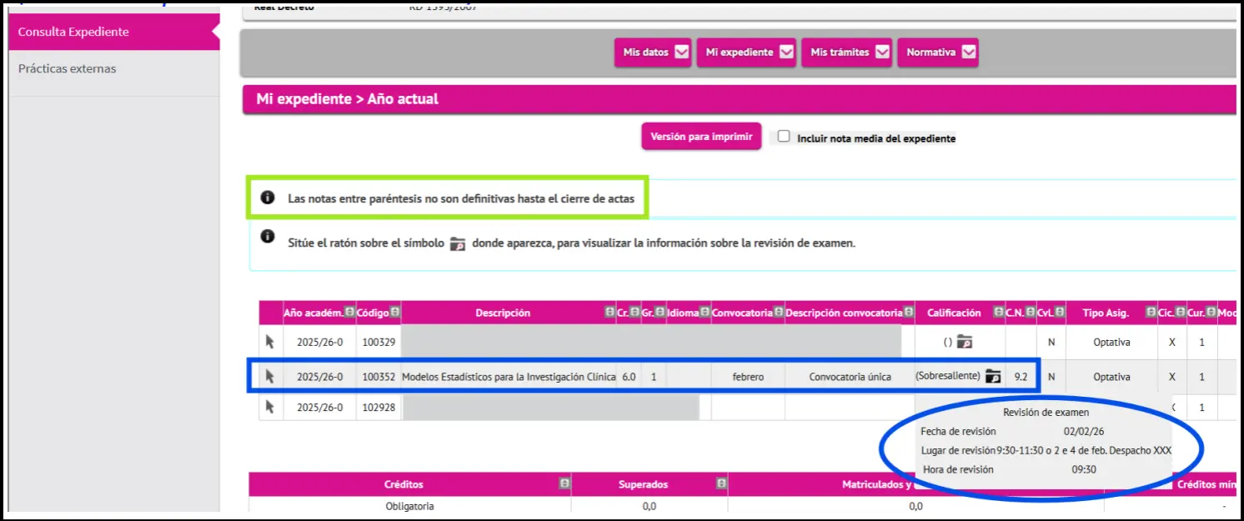The height and width of the screenshot is (521, 1244).
Task: Enable Incluir nota media del expediente checkbox
Action: [784, 137]
